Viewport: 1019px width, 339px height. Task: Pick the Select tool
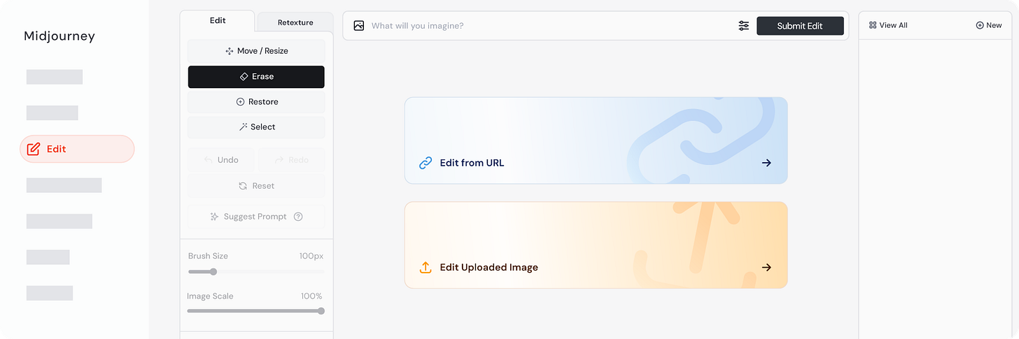pos(256,127)
